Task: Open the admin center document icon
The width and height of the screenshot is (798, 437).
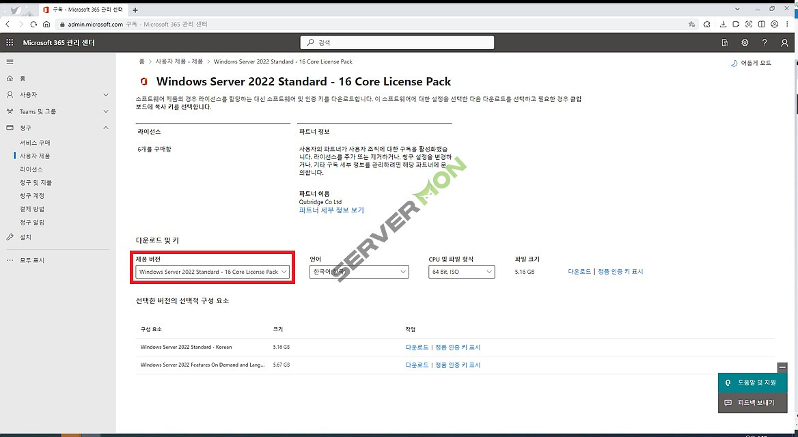Action: [x=725, y=43]
